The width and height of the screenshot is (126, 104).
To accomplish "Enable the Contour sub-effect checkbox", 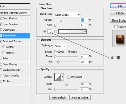I will click(x=4, y=47).
